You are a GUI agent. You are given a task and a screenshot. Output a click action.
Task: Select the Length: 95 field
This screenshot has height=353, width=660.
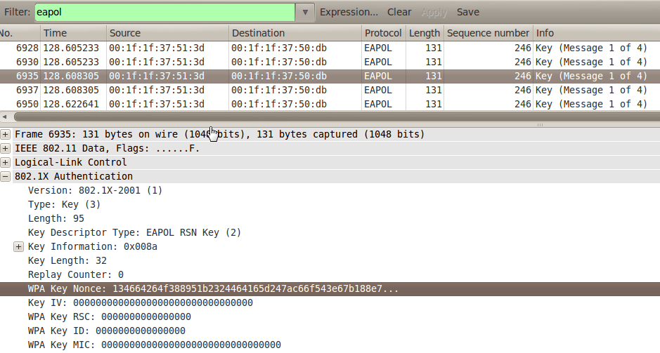point(56,218)
